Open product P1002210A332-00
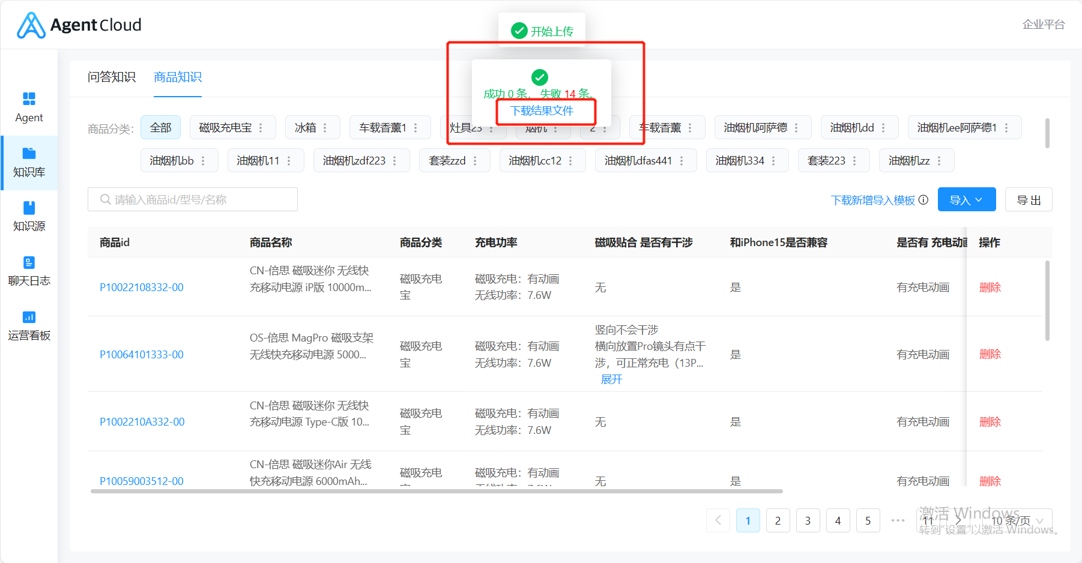 pyautogui.click(x=142, y=422)
